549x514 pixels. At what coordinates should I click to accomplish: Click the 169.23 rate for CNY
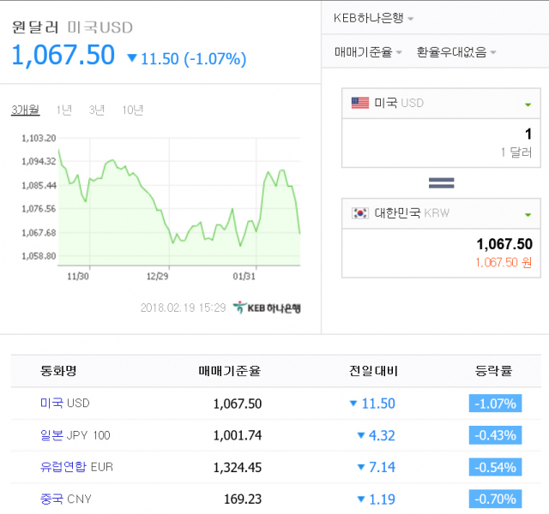(x=243, y=499)
